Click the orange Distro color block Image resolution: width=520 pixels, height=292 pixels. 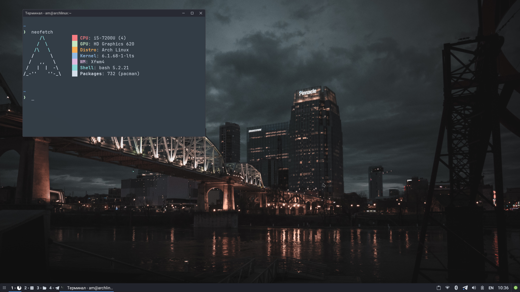(x=75, y=50)
